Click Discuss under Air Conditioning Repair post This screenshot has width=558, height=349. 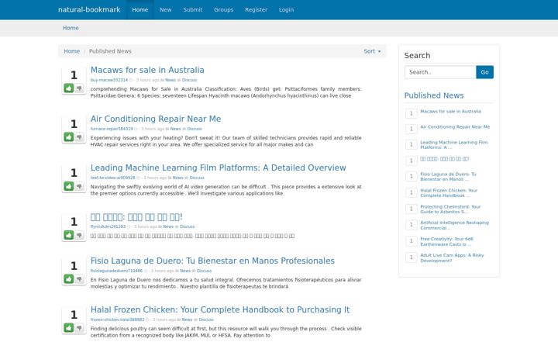(x=195, y=129)
